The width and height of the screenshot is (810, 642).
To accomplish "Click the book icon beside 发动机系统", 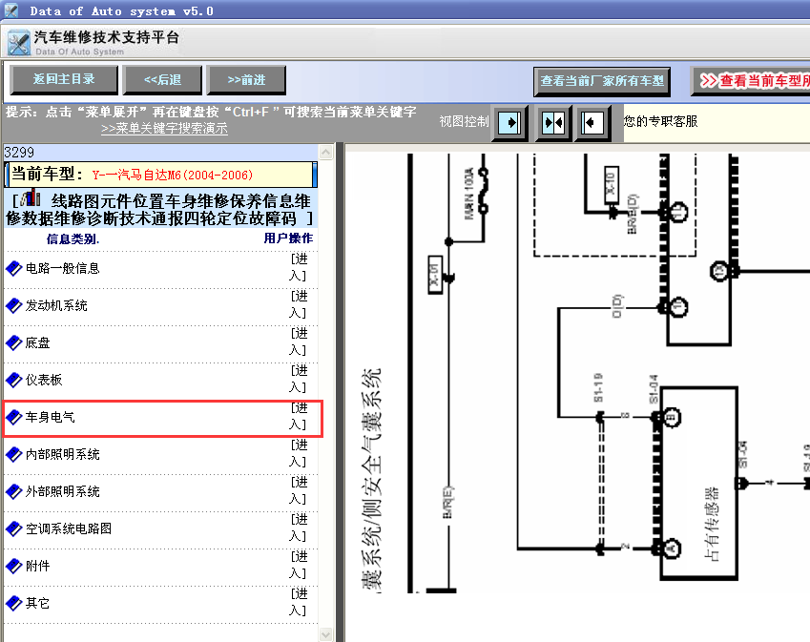I will pyautogui.click(x=14, y=306).
